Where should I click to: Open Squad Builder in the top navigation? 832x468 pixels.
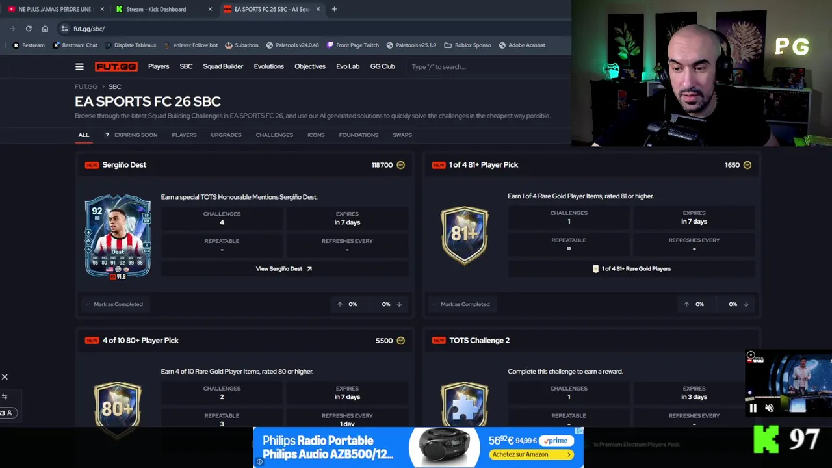click(223, 66)
